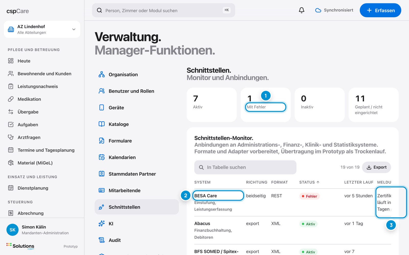Image resolution: width=409 pixels, height=255 pixels.
Task: Click the Audit scroll icon
Action: [x=102, y=240]
